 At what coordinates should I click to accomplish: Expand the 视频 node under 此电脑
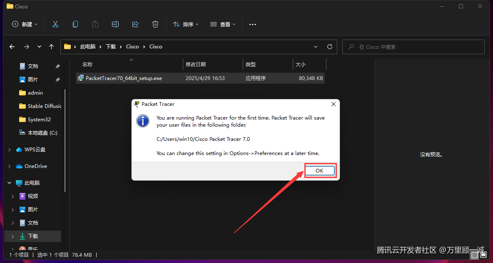coord(13,196)
